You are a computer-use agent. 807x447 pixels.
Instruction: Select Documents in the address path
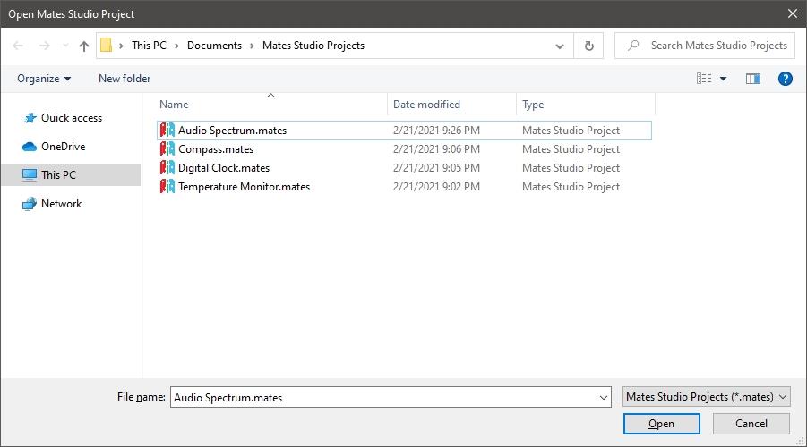214,46
